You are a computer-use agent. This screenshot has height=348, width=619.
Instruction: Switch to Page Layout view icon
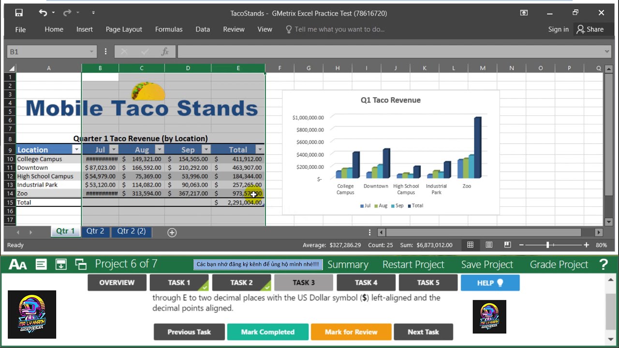pos(489,245)
